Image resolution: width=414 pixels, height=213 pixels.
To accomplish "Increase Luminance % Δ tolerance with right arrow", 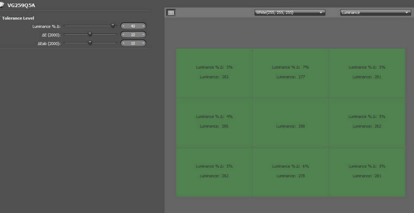I will pos(143,26).
